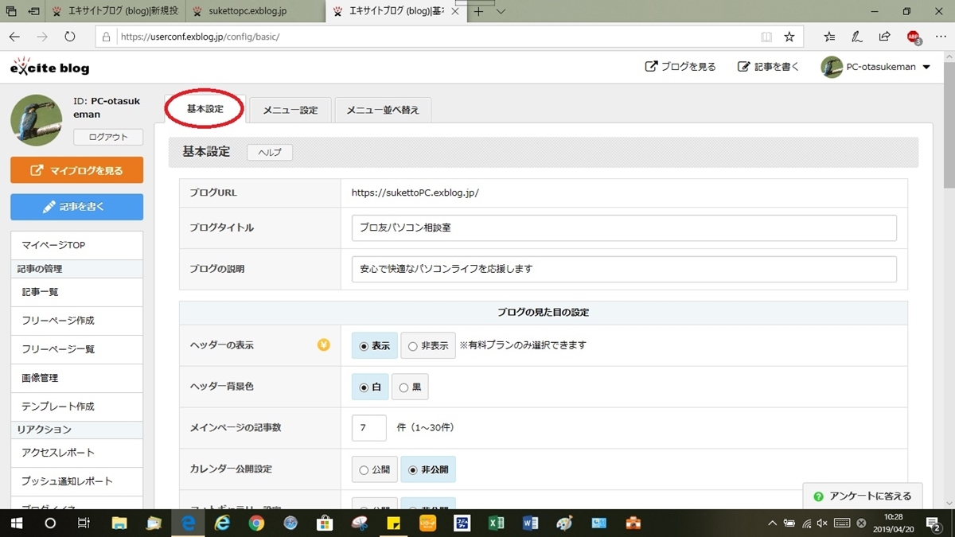
Task: Open フリーページ作成 in sidebar
Action: coord(77,321)
